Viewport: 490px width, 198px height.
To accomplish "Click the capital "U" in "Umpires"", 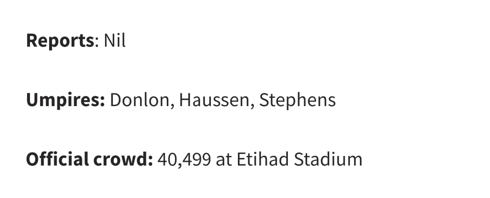I will click(32, 100).
